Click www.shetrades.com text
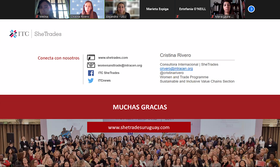 pyautogui.click(x=113, y=58)
